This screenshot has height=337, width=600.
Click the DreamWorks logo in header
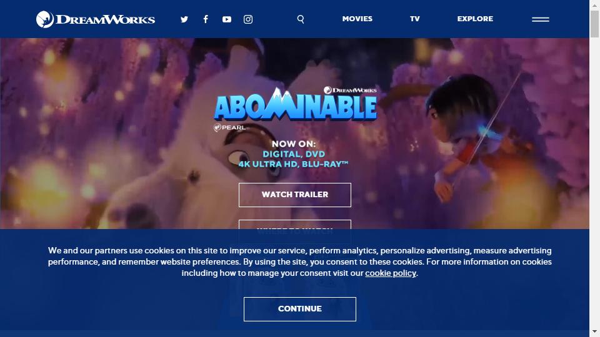tap(96, 19)
